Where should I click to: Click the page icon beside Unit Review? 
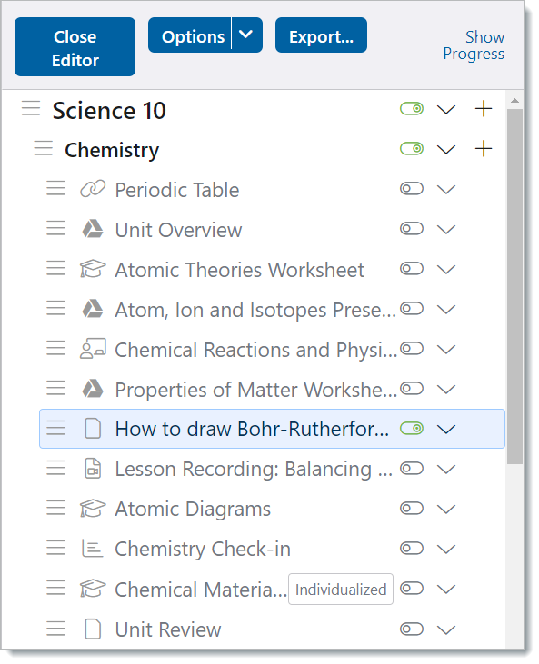pos(93,629)
